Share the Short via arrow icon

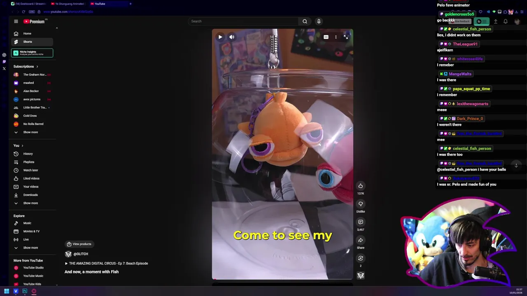point(361,240)
